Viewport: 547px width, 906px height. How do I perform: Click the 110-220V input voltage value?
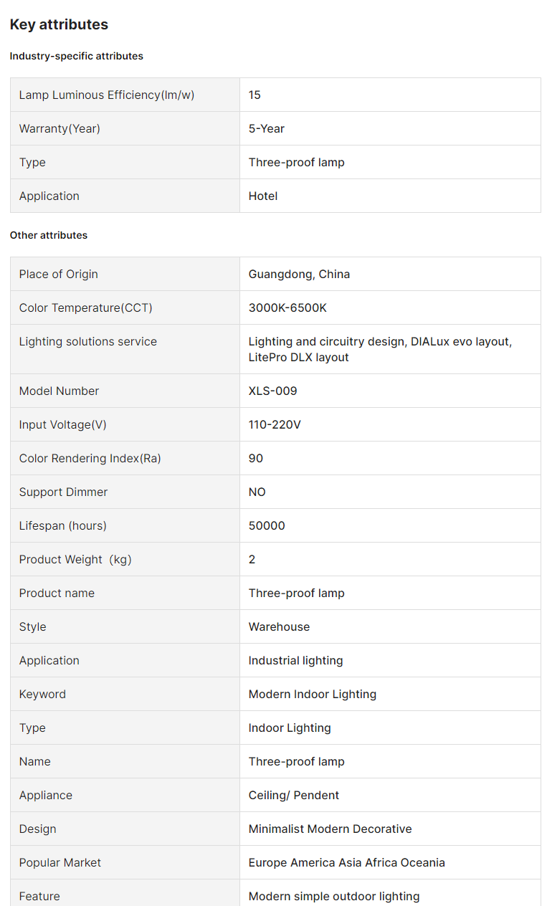coord(275,424)
